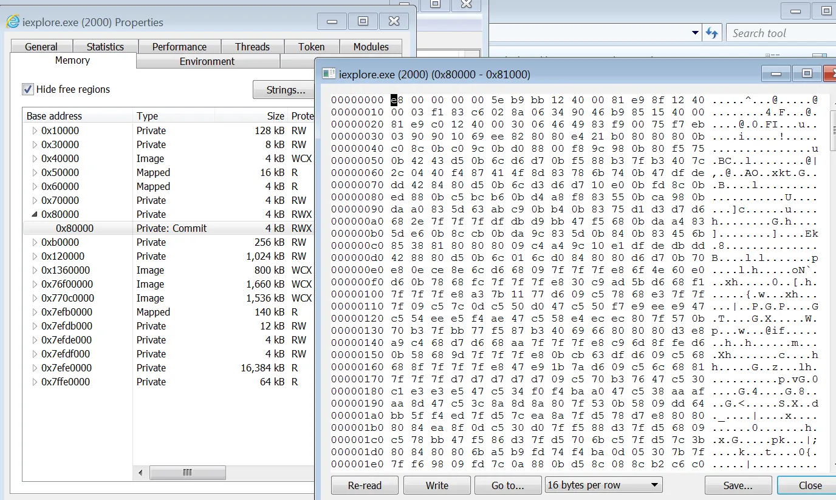
Task: Expand the 0x76f00000 Image region
Action: pos(34,284)
